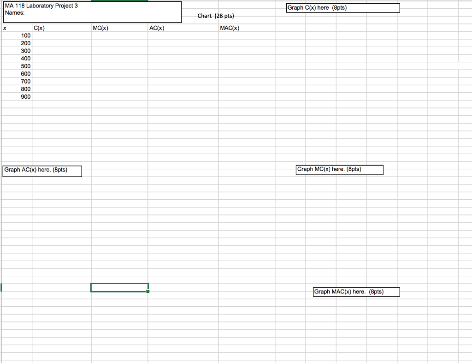
Task: Click the empty MAC(x) cell in the 100 row
Action: tap(247, 36)
